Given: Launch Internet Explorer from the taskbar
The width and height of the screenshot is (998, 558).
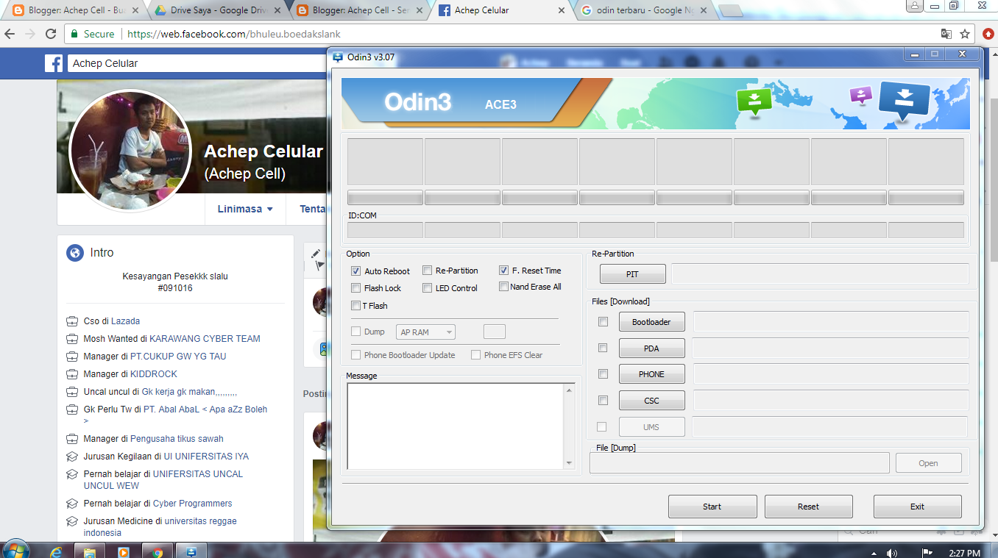Looking at the screenshot, I should coord(56,551).
